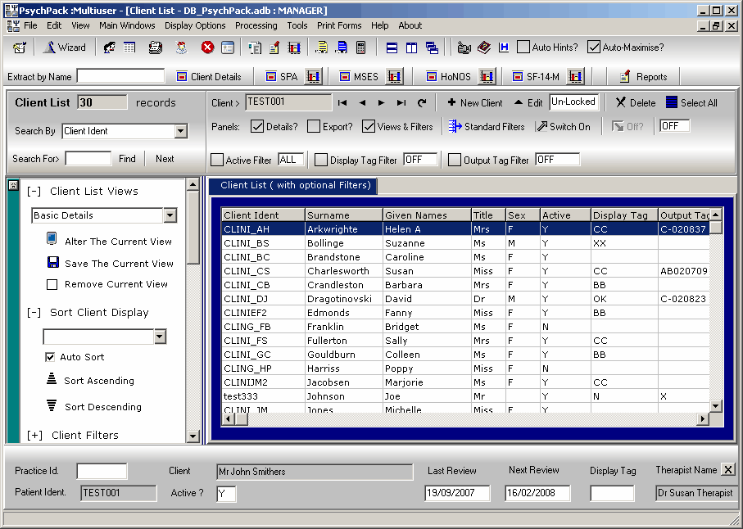The height and width of the screenshot is (529, 743).
Task: Click the calculator icon in the toolbar
Action: click(360, 47)
